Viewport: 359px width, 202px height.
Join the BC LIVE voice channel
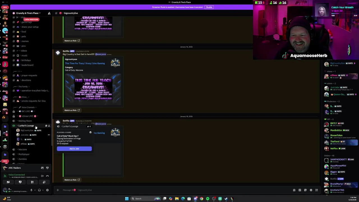(x=31, y=111)
